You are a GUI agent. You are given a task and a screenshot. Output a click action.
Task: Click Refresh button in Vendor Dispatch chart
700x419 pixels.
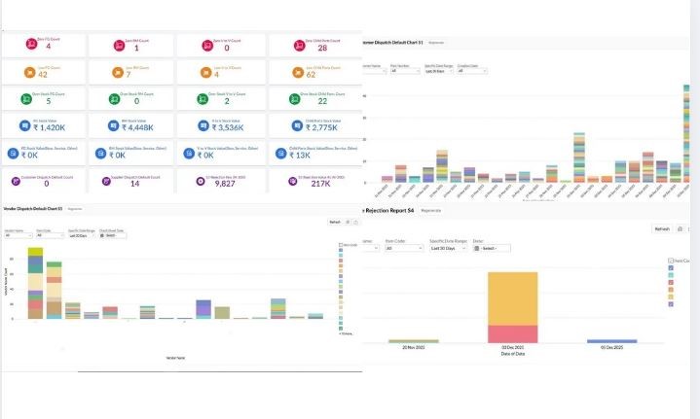[334, 223]
